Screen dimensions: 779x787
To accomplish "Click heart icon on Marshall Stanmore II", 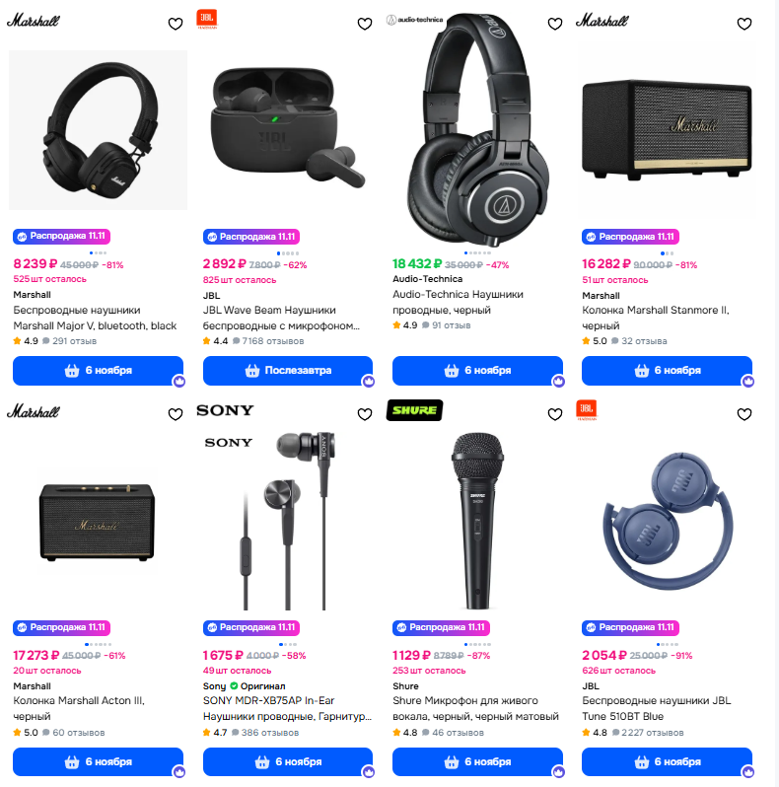I will (x=744, y=24).
